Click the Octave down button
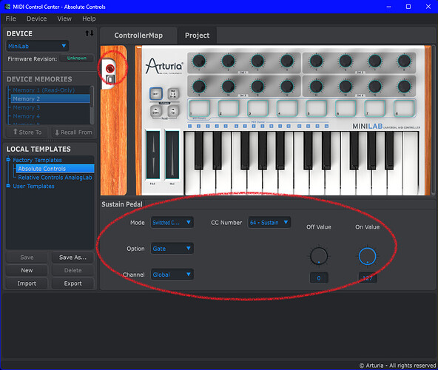Screen dimensions: 438x370 click(156, 112)
